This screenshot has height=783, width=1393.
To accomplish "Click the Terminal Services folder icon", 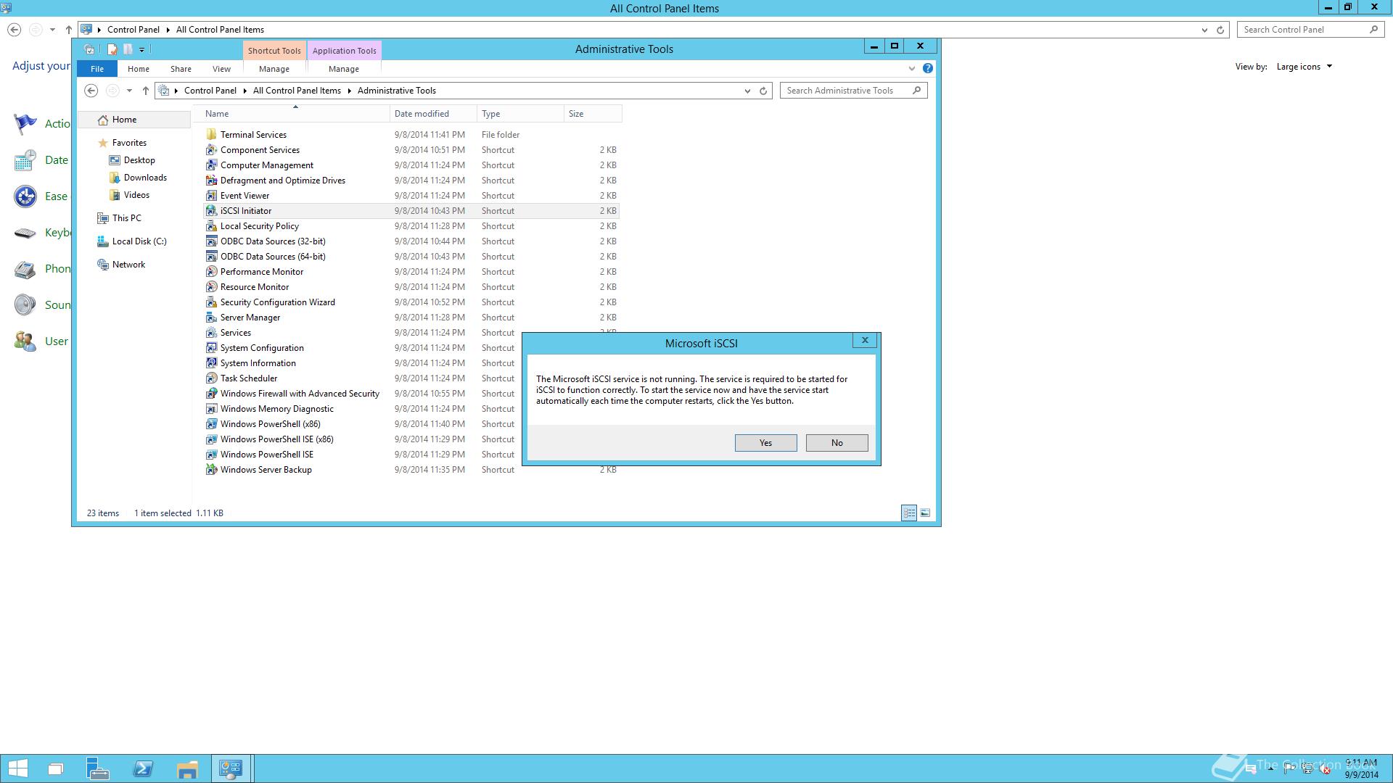I will click(211, 134).
